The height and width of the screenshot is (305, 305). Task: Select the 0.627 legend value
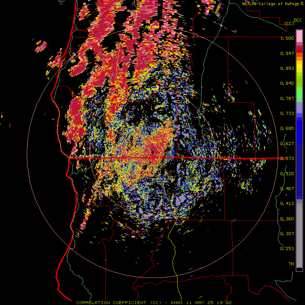coord(287,144)
